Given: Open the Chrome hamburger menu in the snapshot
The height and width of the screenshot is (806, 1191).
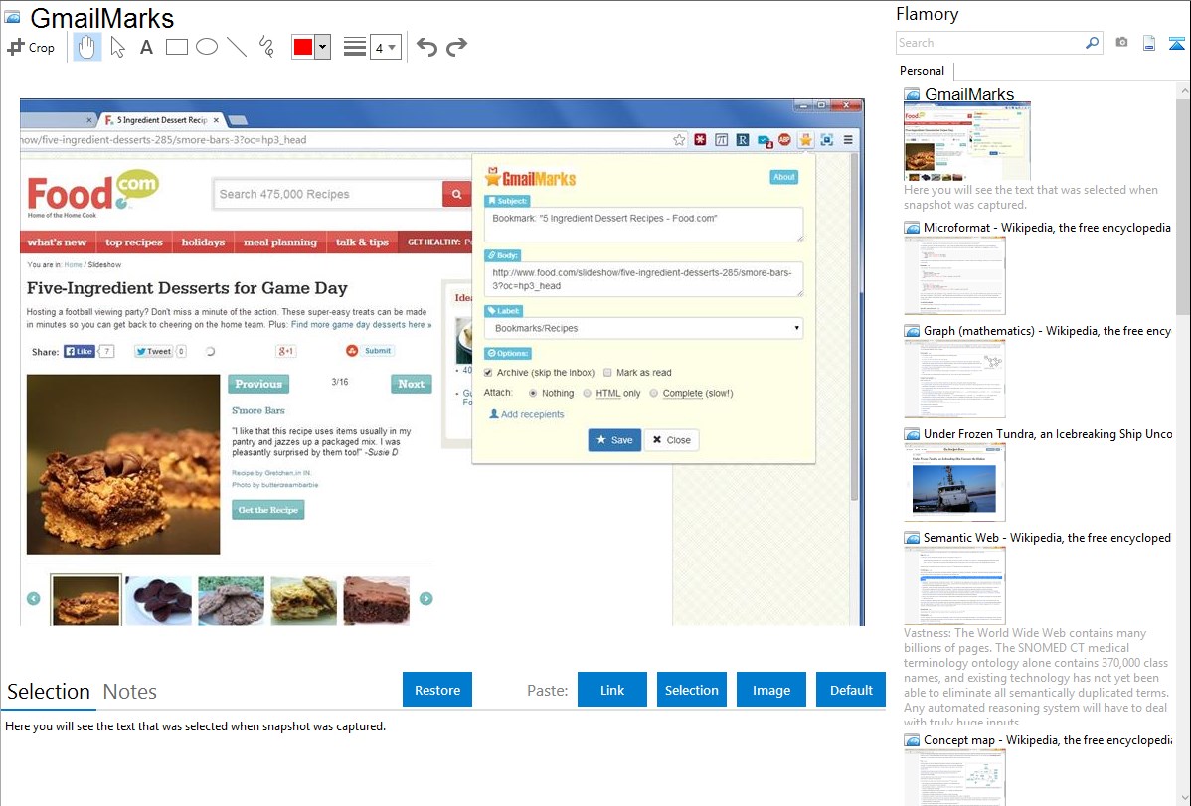Looking at the screenshot, I should (x=848, y=140).
